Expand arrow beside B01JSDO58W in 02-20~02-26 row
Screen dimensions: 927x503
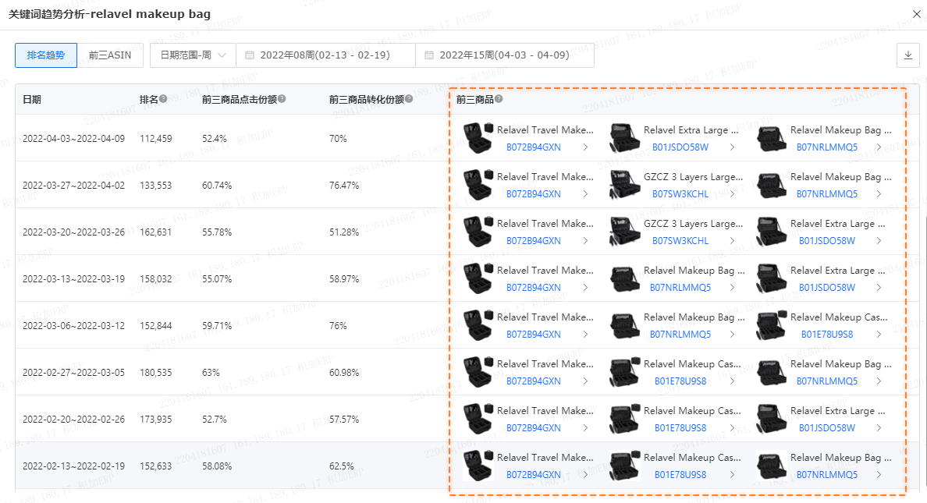click(x=879, y=428)
